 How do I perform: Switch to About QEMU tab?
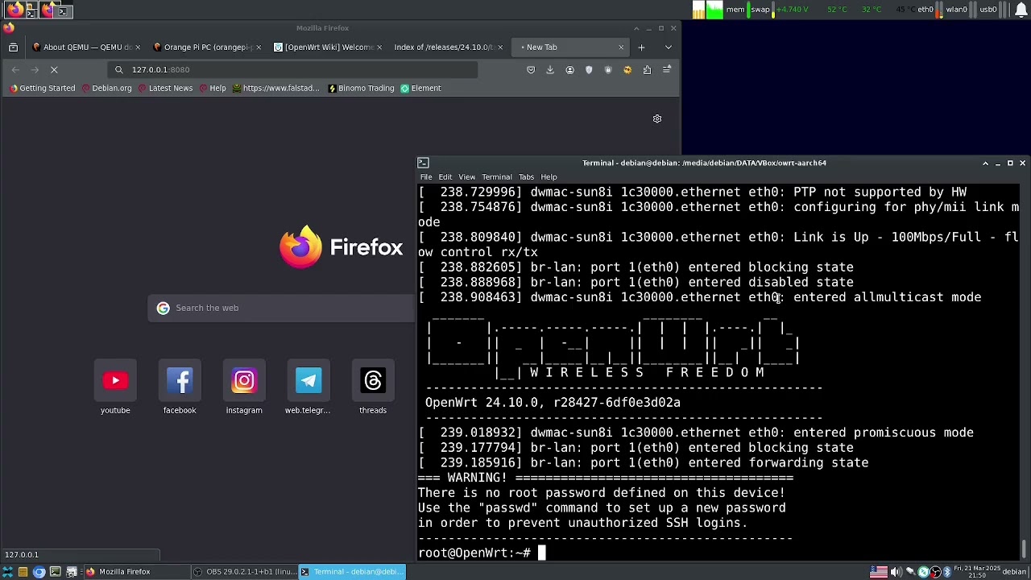click(x=87, y=48)
